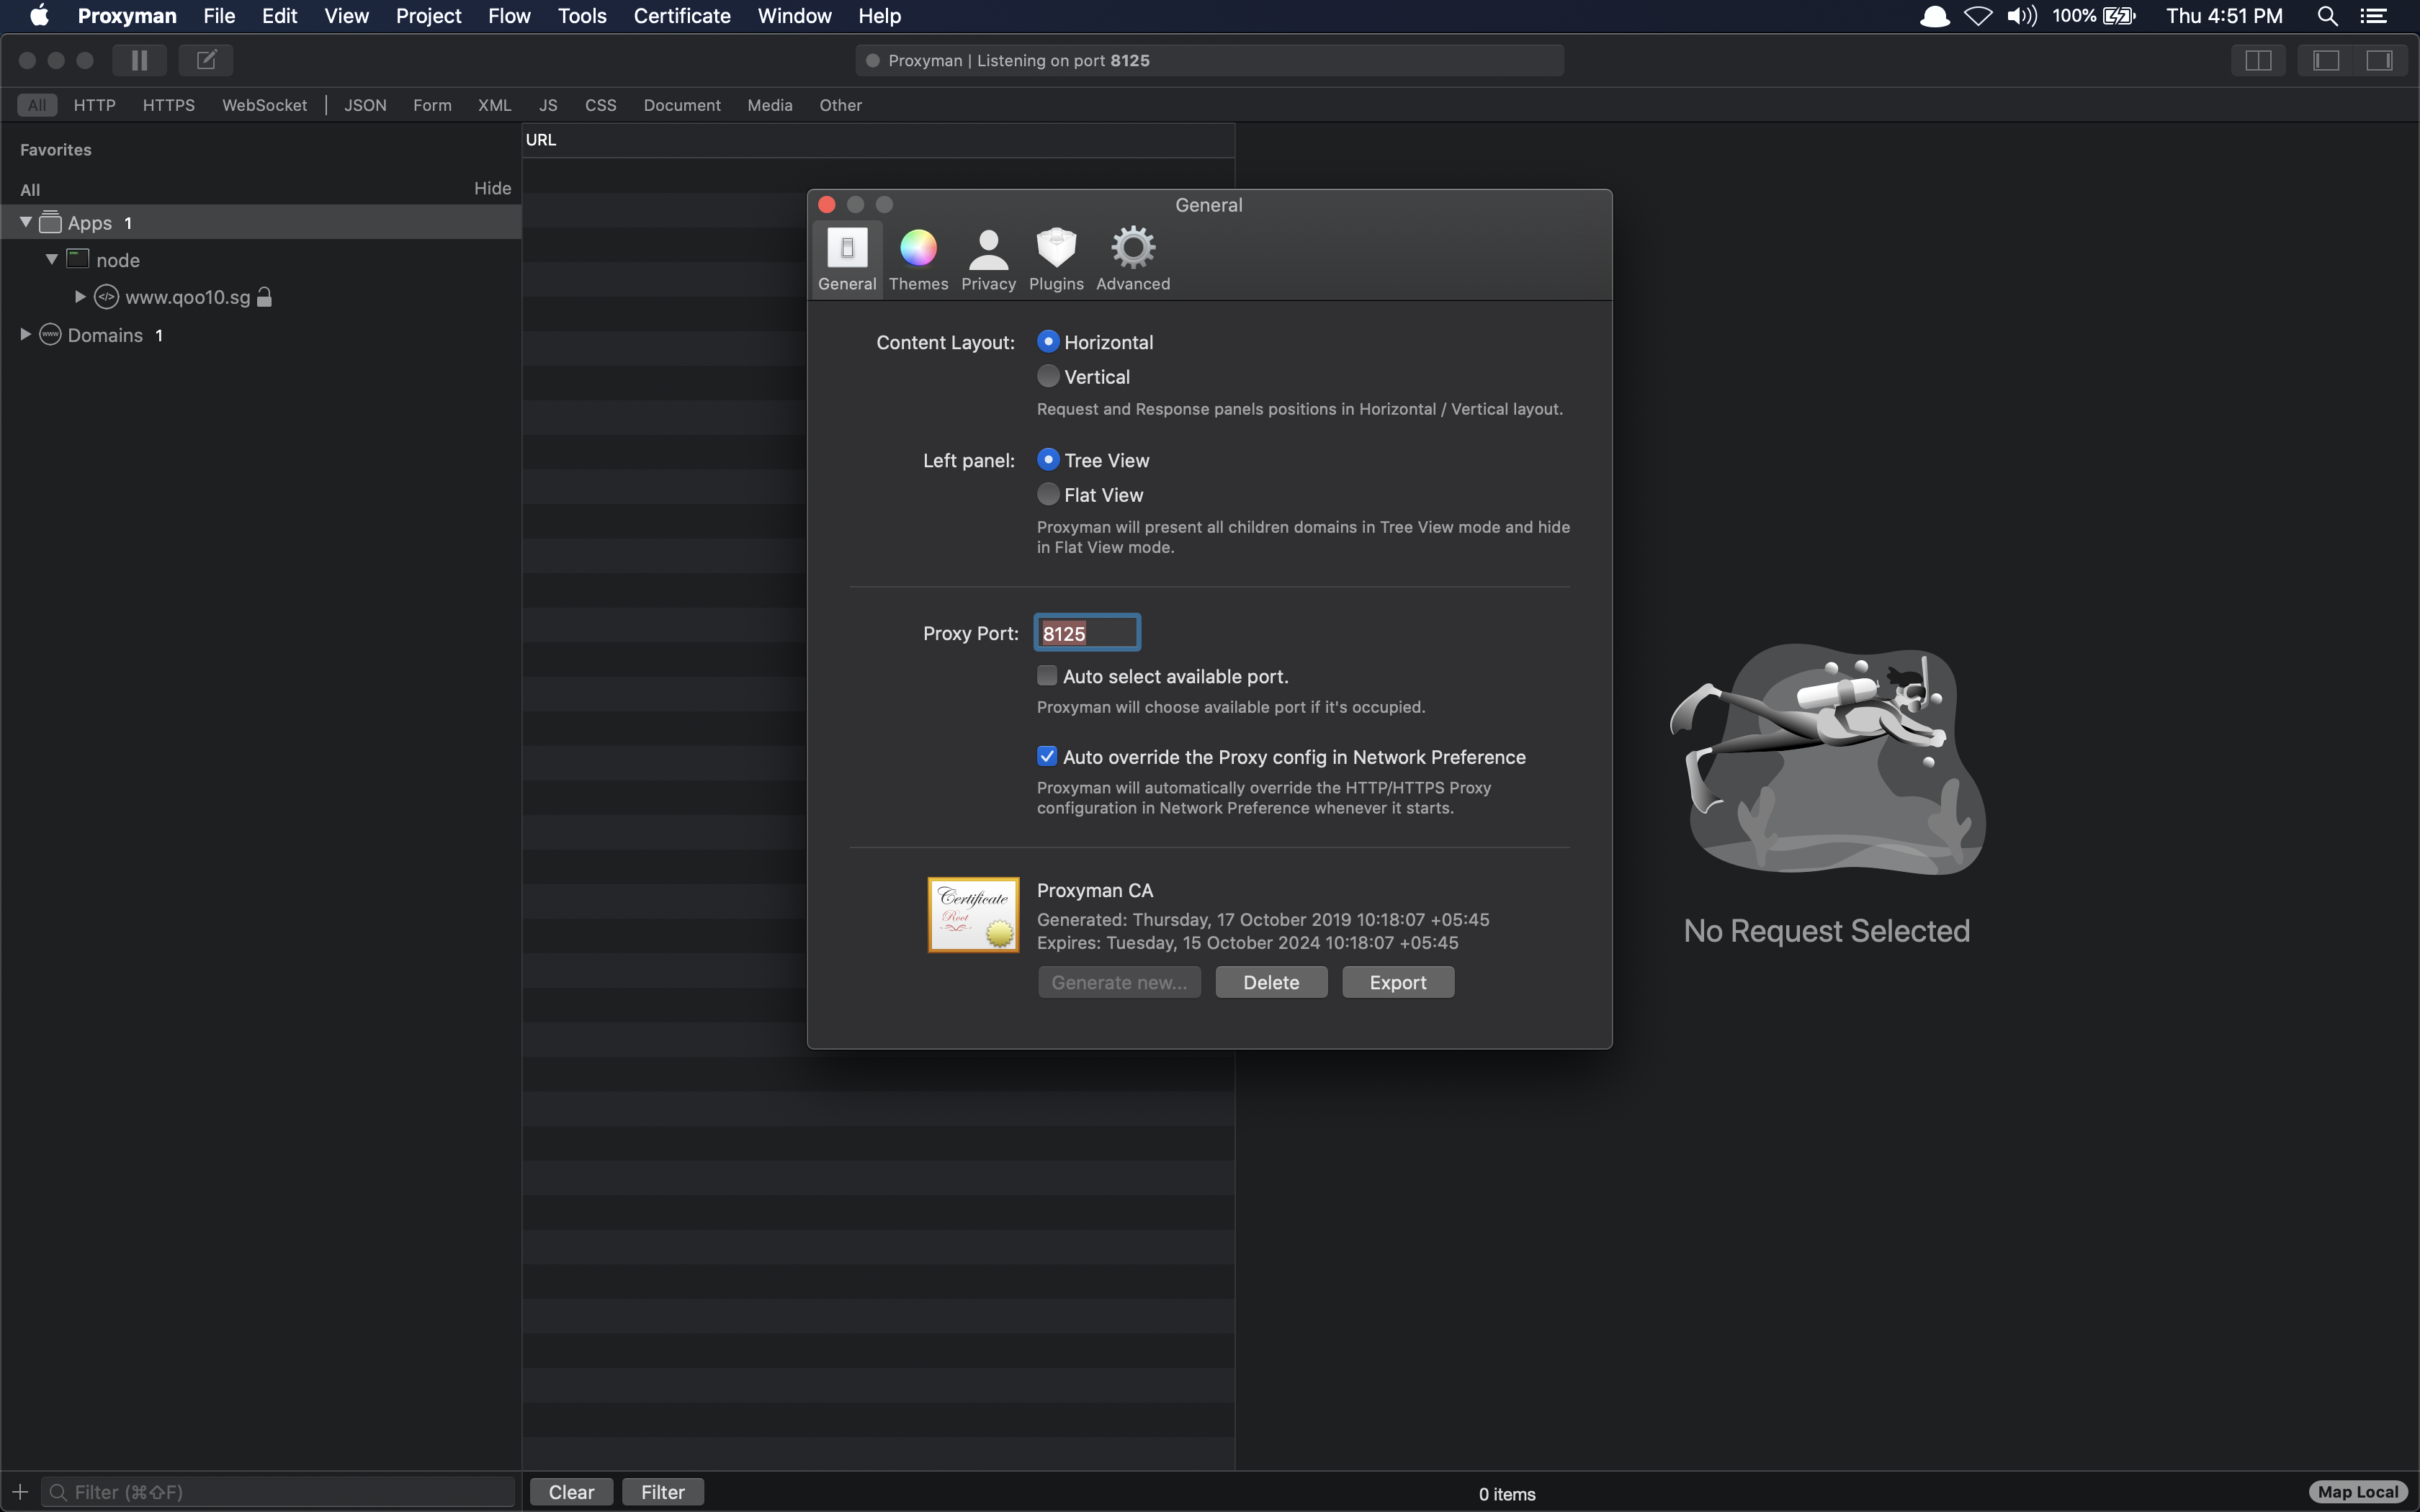Image resolution: width=2420 pixels, height=1512 pixels.
Task: Expand the www.qoo10.sg domain entry
Action: pos(80,297)
